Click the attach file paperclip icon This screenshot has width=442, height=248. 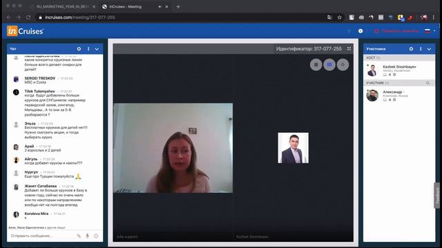[x=79, y=236]
